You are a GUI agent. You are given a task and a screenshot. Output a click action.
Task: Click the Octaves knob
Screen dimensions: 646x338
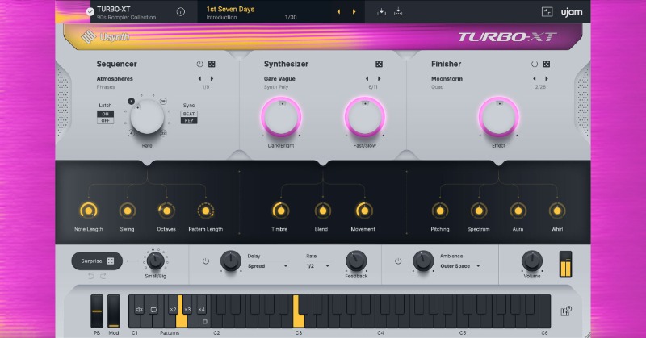click(166, 211)
